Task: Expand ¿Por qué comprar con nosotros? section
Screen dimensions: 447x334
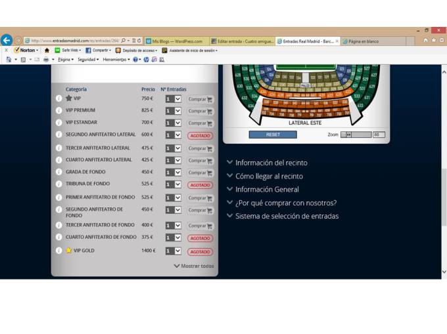Action: pos(281,203)
